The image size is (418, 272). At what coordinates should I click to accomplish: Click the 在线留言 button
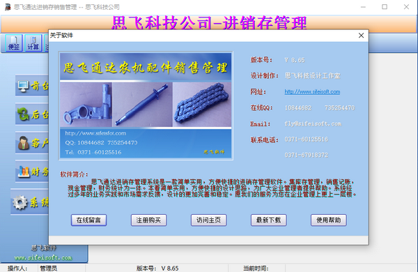[x=88, y=220]
